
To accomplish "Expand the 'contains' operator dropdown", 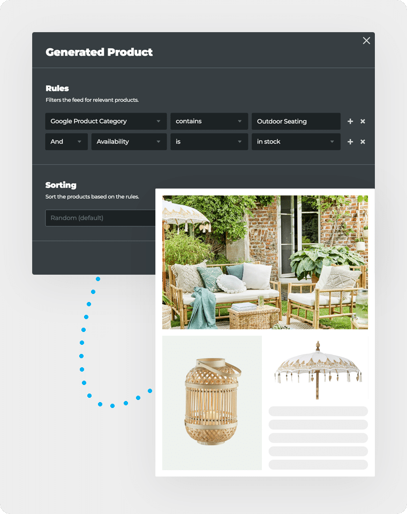I will [209, 122].
